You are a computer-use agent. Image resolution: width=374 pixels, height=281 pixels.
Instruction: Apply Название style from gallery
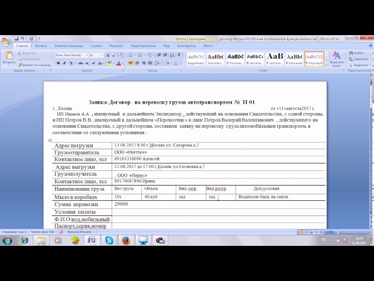coord(295,59)
